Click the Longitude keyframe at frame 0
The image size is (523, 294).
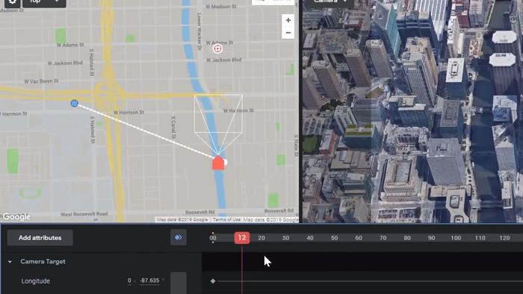[213, 281]
